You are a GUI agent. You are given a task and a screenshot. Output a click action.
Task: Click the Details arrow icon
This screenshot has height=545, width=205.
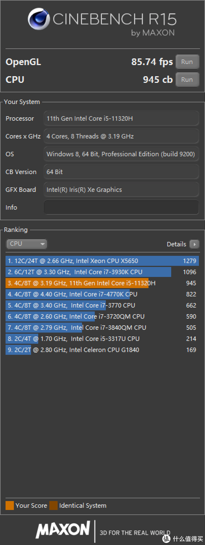pos(194,244)
